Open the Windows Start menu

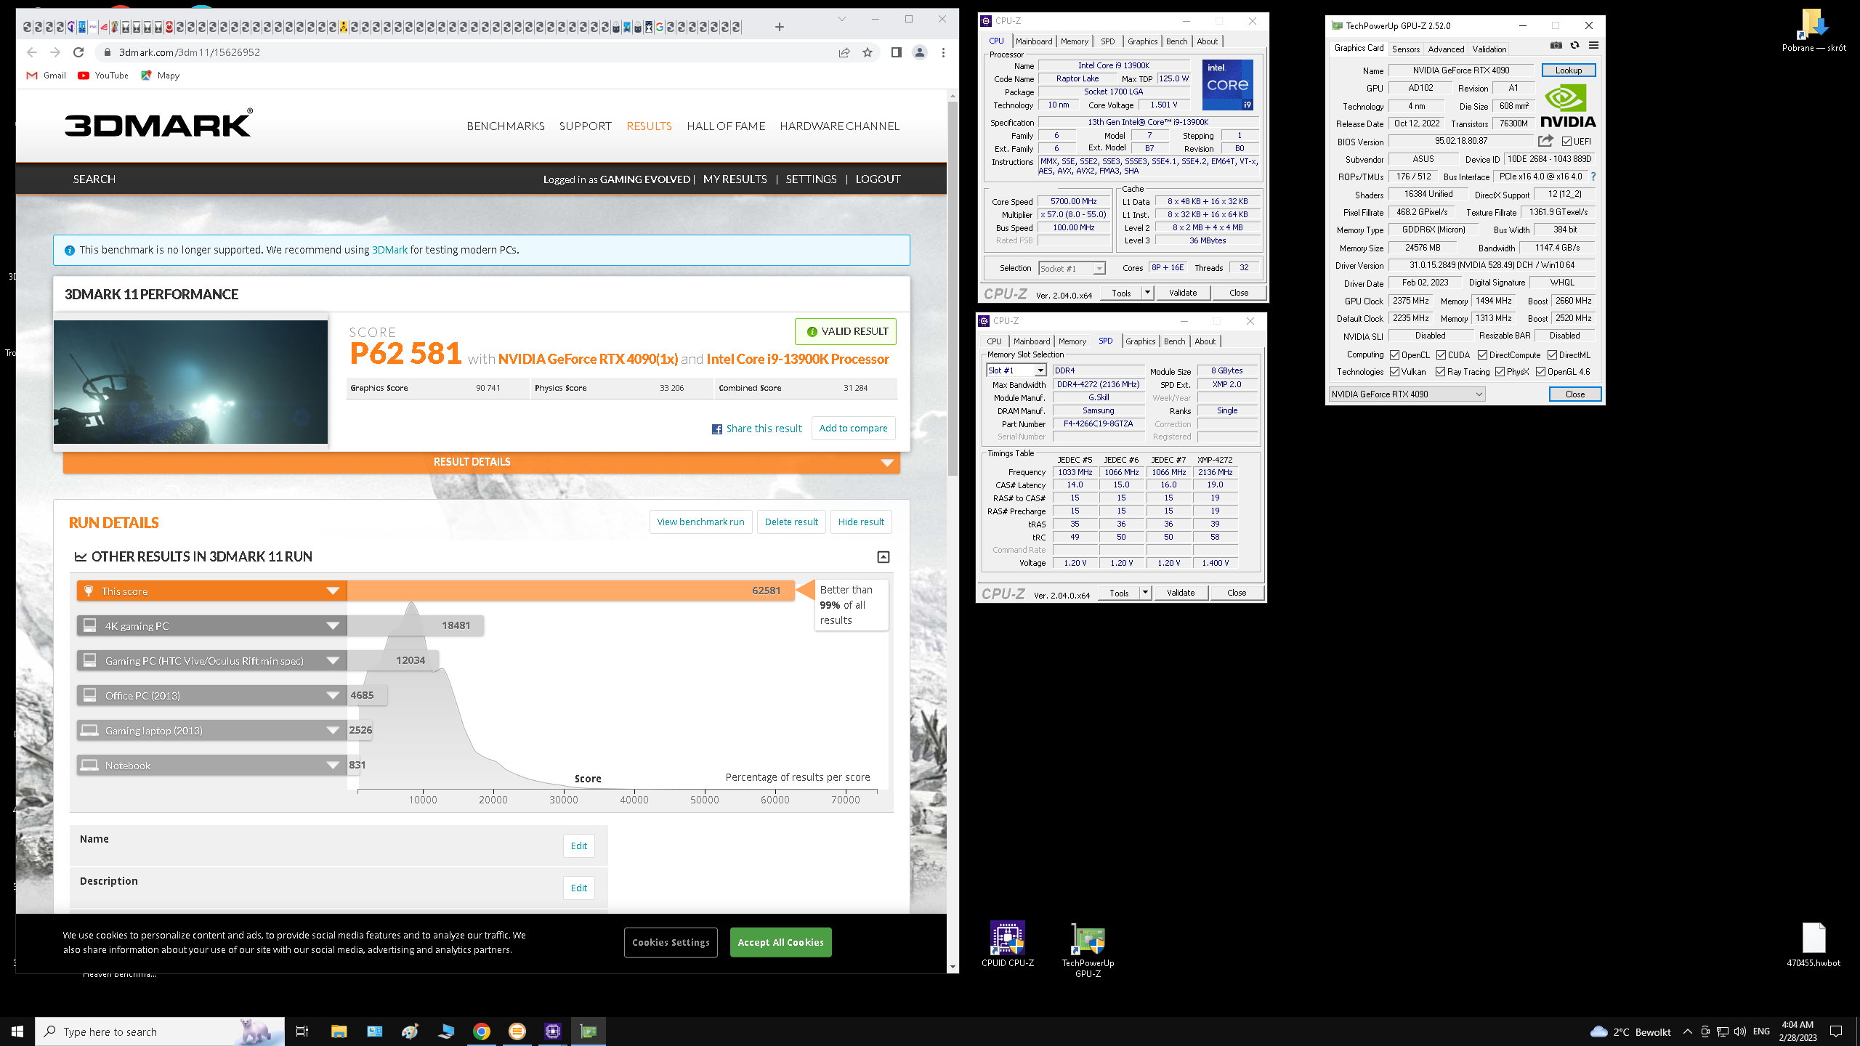(17, 1031)
